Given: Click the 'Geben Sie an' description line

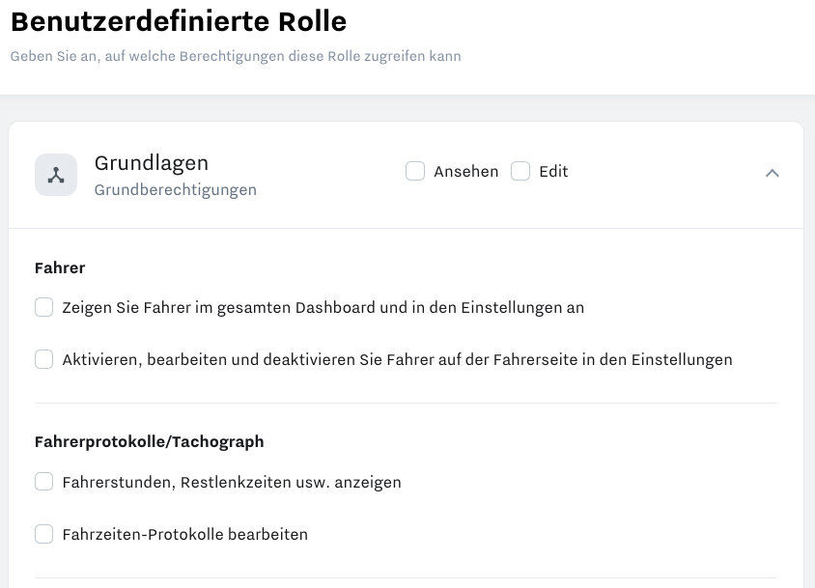Looking at the screenshot, I should coord(236,56).
